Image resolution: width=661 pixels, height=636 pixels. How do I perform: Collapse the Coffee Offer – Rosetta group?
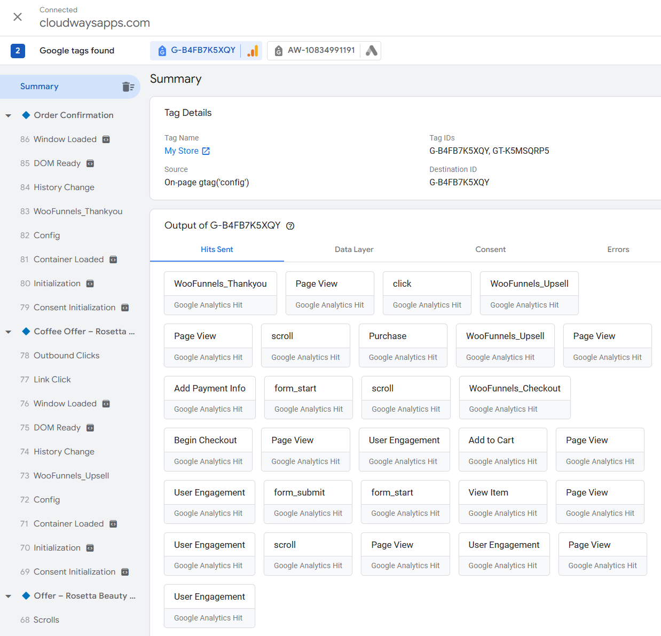tap(9, 332)
